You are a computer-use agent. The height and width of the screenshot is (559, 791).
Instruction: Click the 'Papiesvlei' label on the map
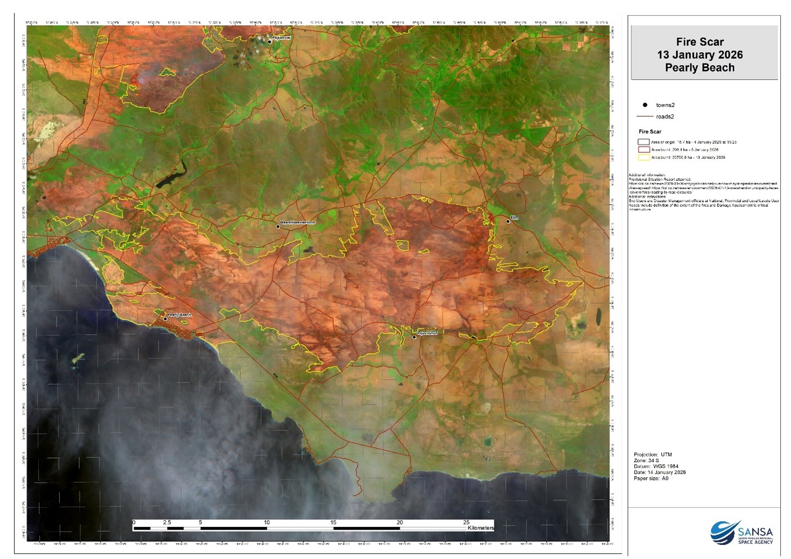(281, 38)
